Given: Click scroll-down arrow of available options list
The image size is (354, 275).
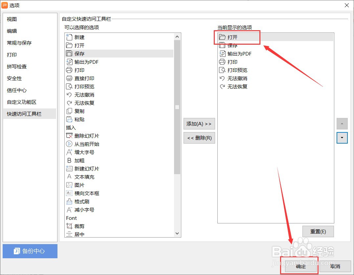Looking at the screenshot, I should tap(177, 233).
